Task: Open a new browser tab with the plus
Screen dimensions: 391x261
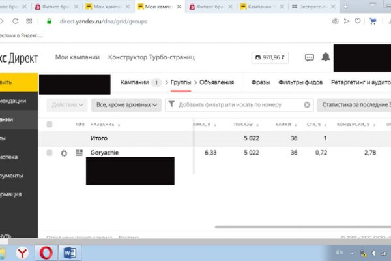Action: click(345, 7)
